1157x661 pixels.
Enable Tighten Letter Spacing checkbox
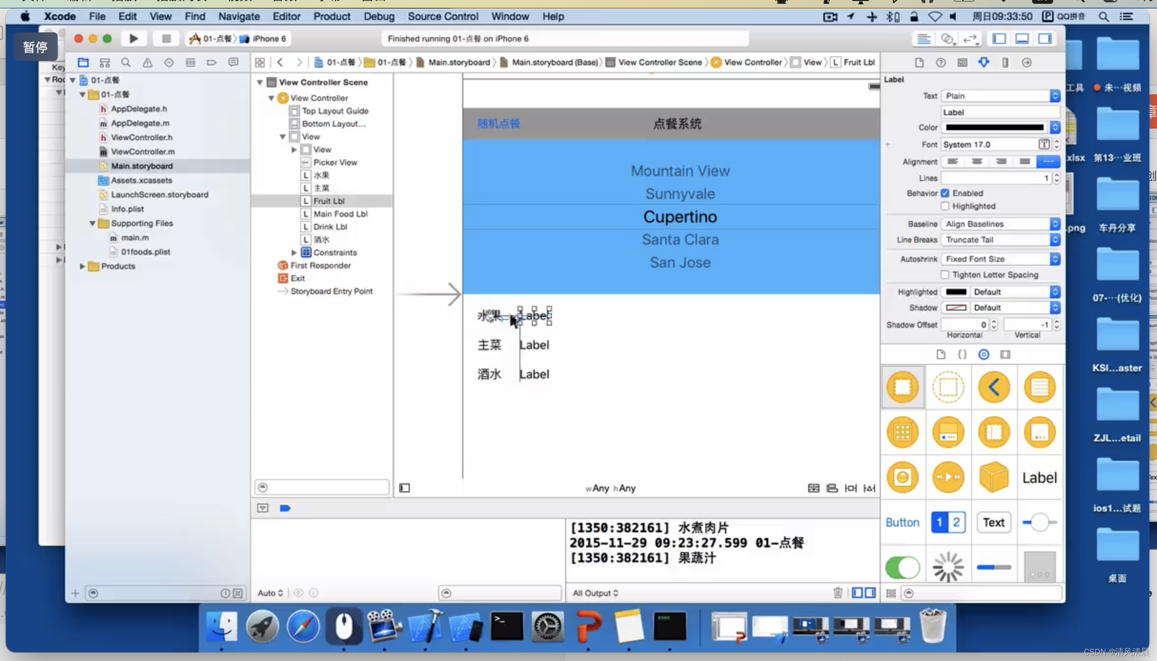click(945, 274)
